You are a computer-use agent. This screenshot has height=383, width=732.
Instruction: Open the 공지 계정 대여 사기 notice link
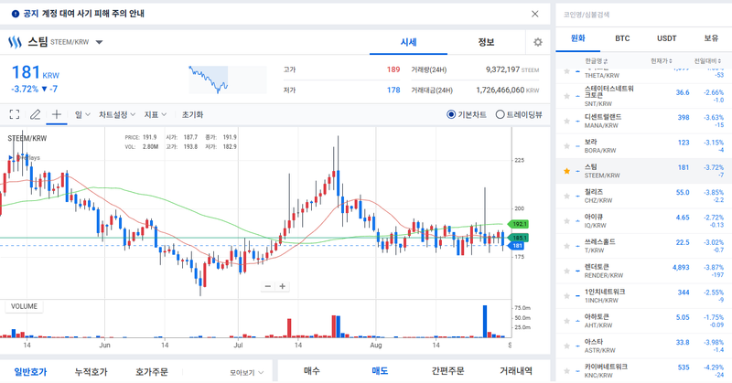tap(83, 14)
